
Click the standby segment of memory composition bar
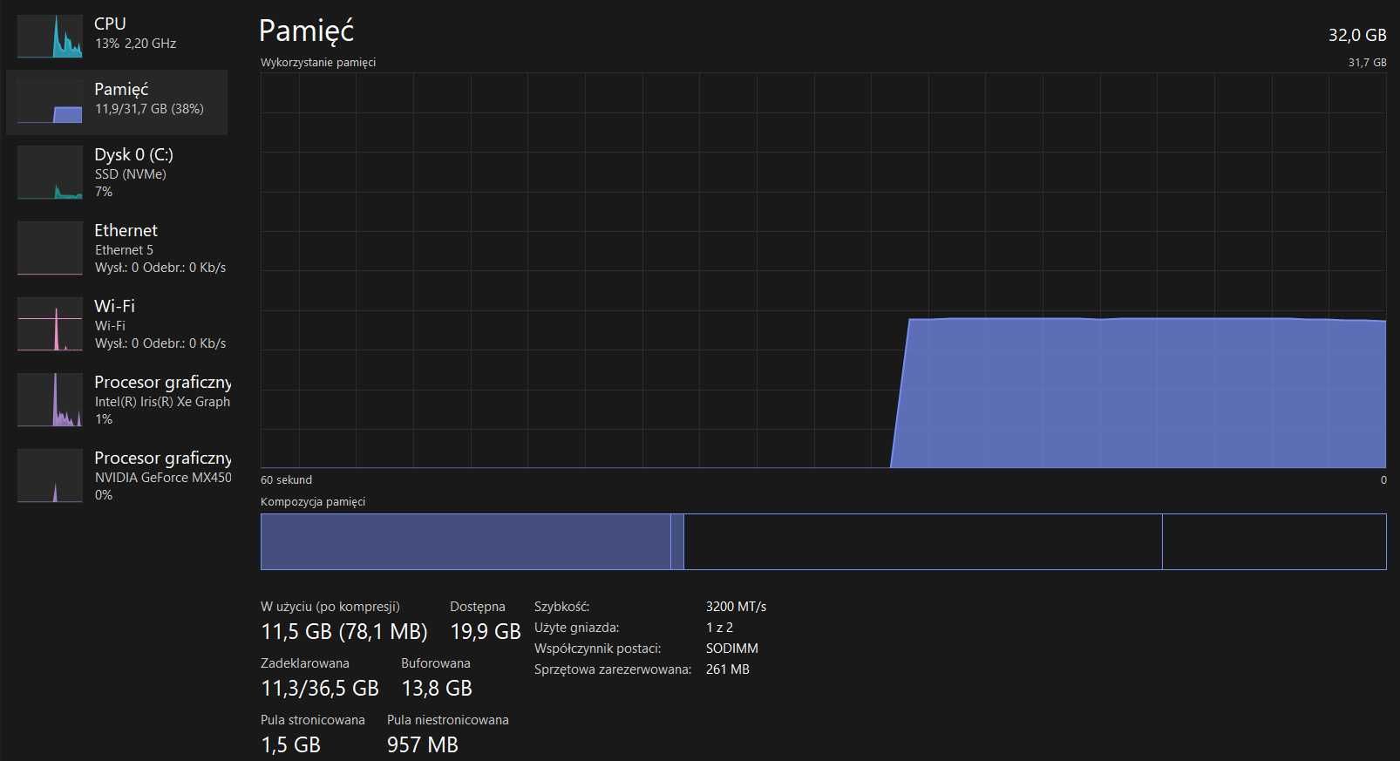(923, 541)
